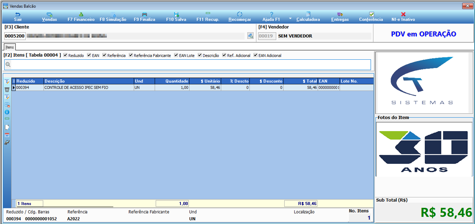The image size is (475, 224).
Task: Select the Itens tab
Action: tap(10, 47)
